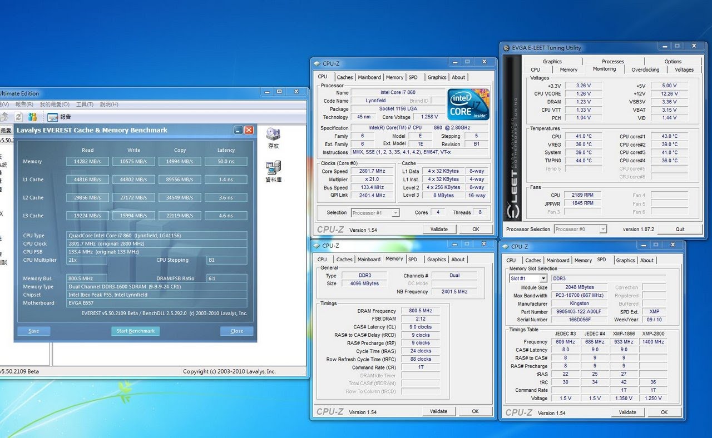Click the EVGA E-LEET title bar icon
Image resolution: width=712 pixels, height=438 pixels.
507,47
